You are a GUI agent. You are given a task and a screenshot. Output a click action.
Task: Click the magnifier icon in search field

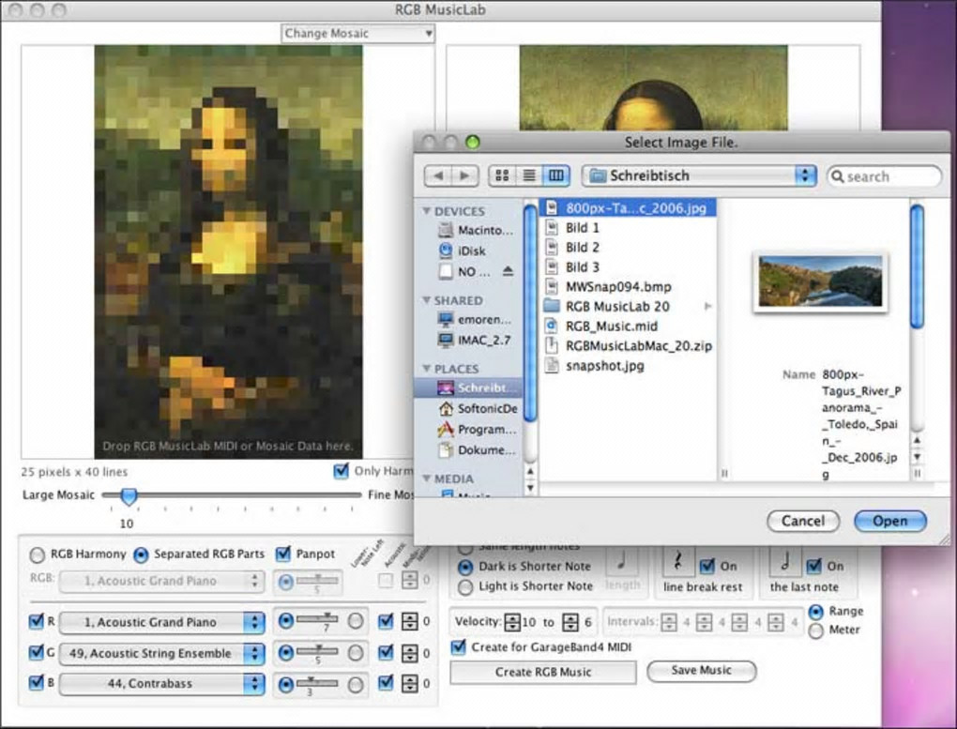838,176
